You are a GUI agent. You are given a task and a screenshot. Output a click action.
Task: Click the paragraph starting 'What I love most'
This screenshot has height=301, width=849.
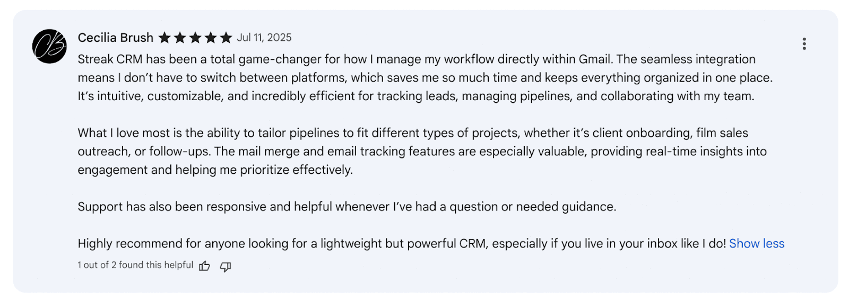click(422, 151)
